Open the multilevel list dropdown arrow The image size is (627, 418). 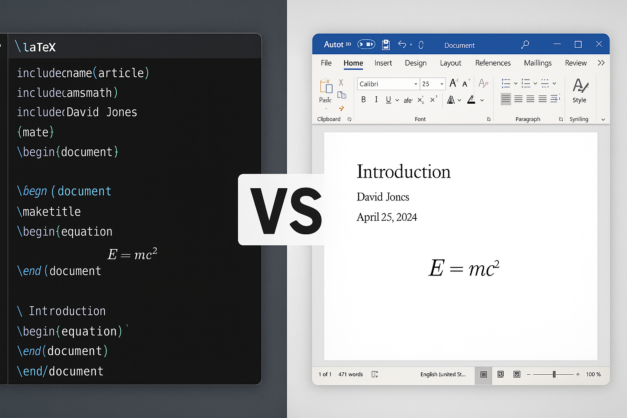click(x=554, y=83)
